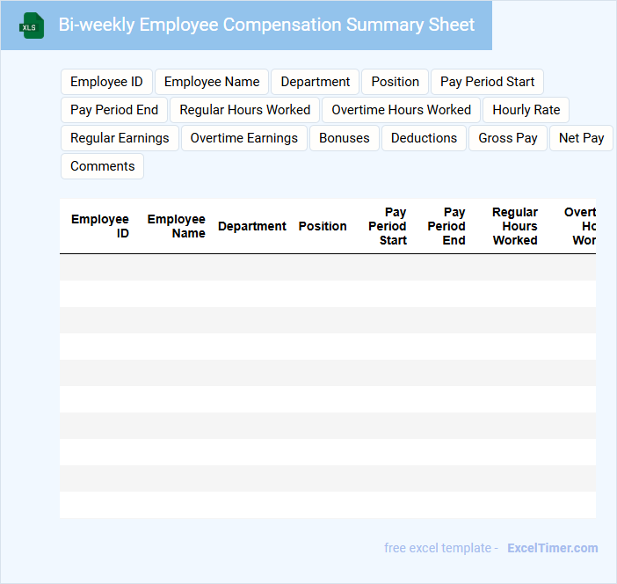Select the Gross Pay tag
The height and width of the screenshot is (584, 617).
coord(508,138)
